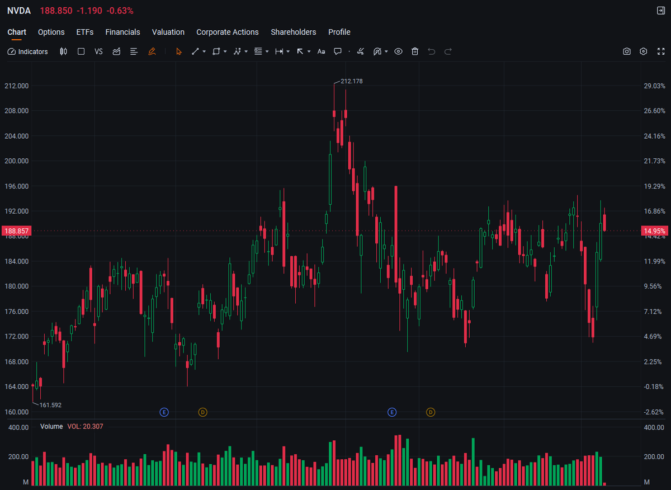Open the Shareholders tab
671x490 pixels.
[294, 32]
